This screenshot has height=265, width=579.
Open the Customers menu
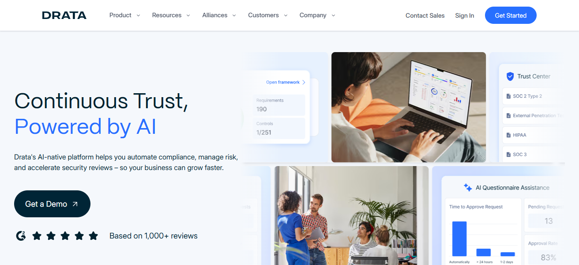tap(268, 15)
